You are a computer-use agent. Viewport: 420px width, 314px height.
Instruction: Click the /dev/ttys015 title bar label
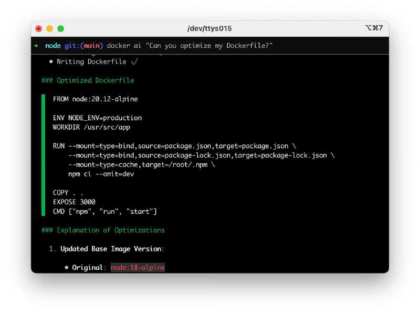coord(209,29)
